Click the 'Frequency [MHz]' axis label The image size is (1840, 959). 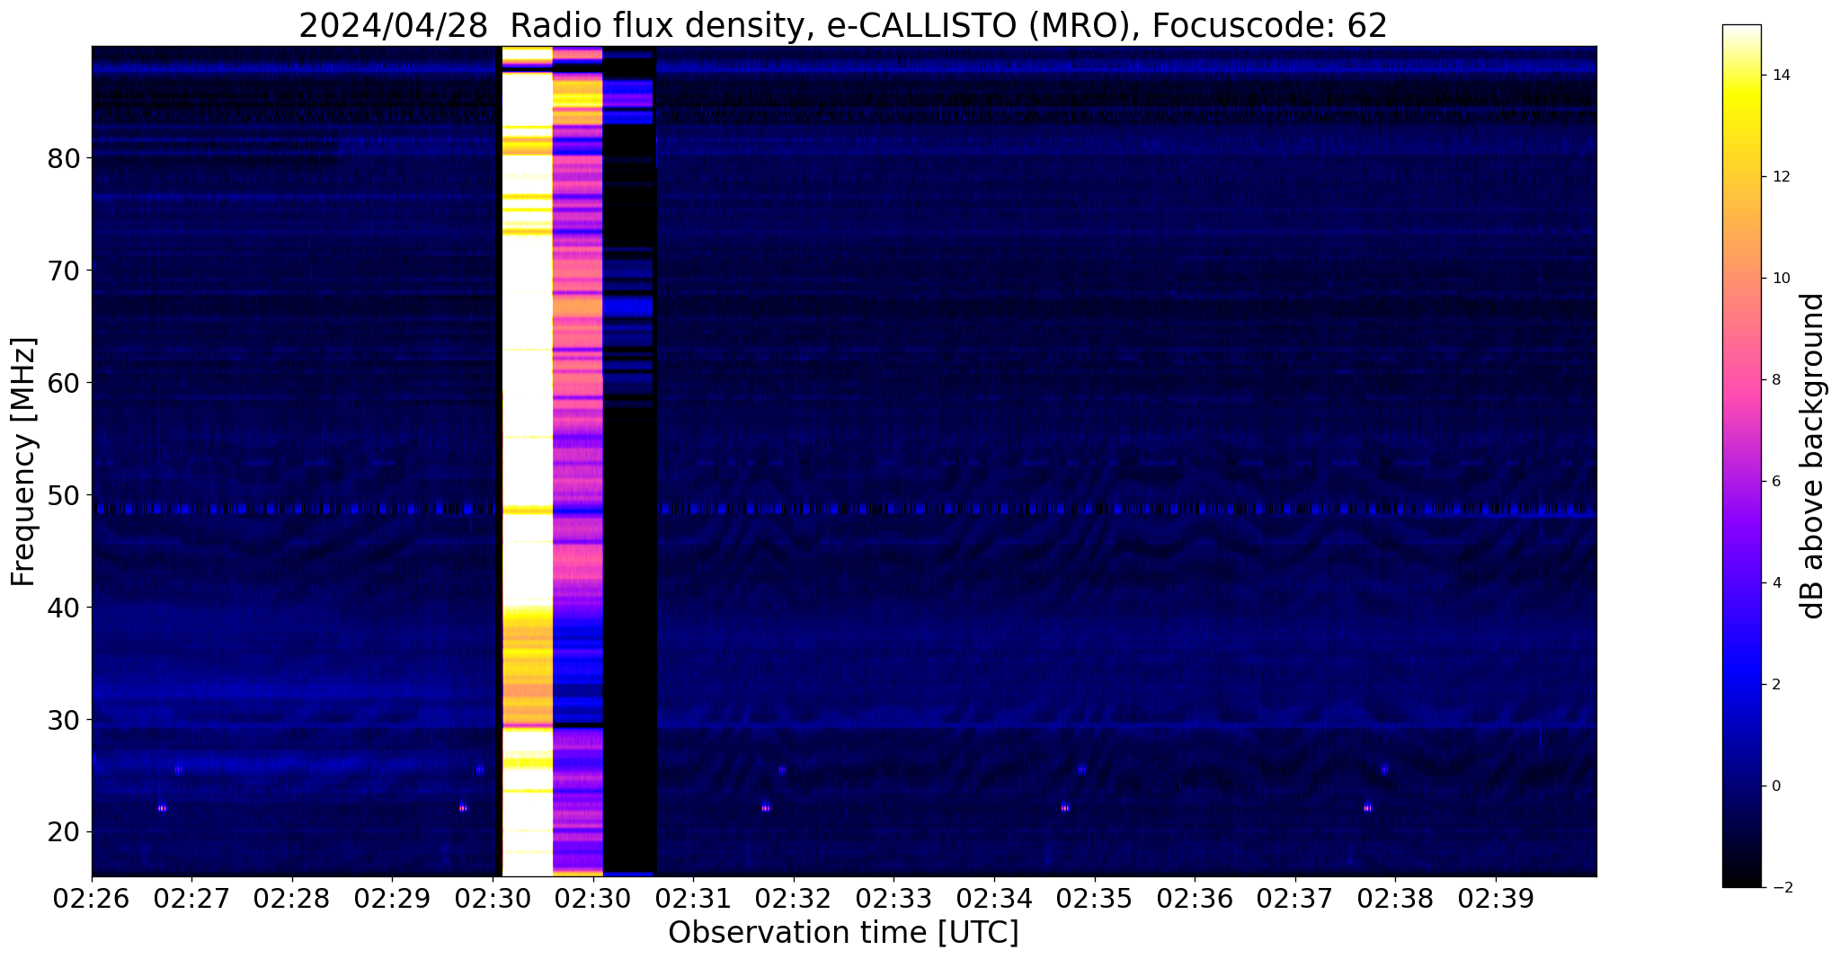coord(24,461)
